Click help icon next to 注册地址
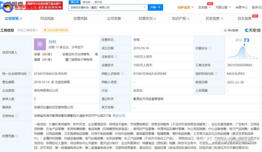 (x=17, y=116)
